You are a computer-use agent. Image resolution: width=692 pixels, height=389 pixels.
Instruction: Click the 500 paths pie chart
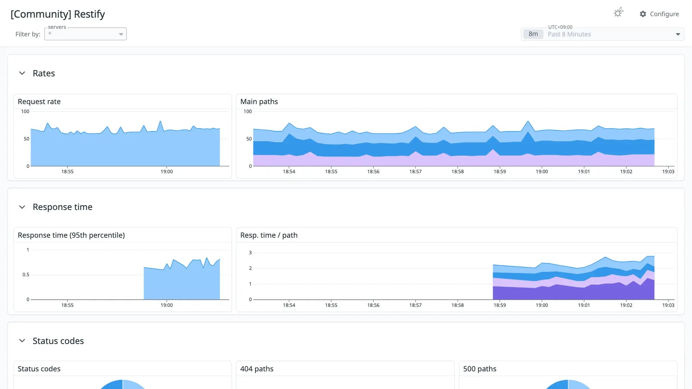pos(568,384)
